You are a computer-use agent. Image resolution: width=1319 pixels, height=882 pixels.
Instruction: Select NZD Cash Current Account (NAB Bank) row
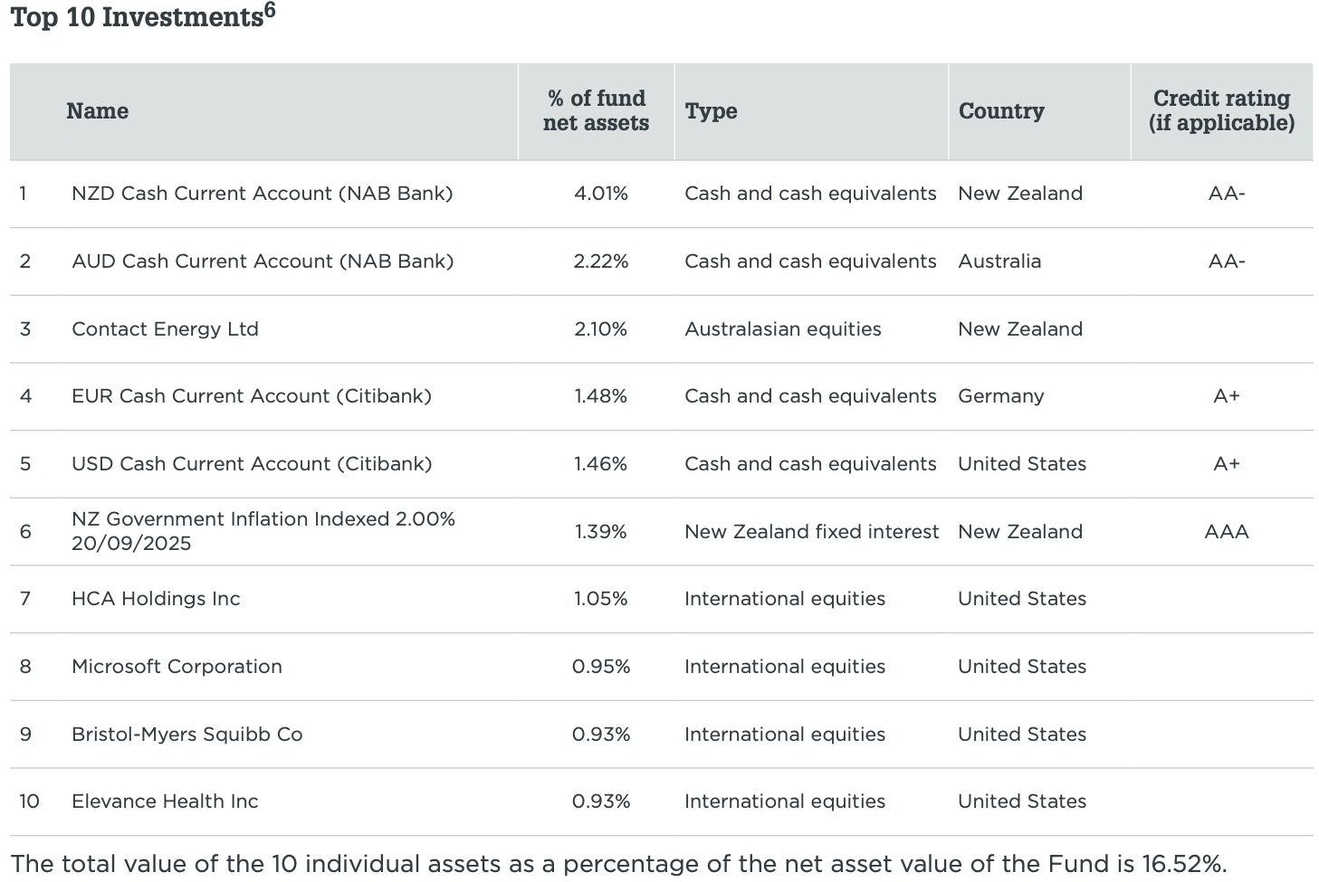[x=661, y=194]
